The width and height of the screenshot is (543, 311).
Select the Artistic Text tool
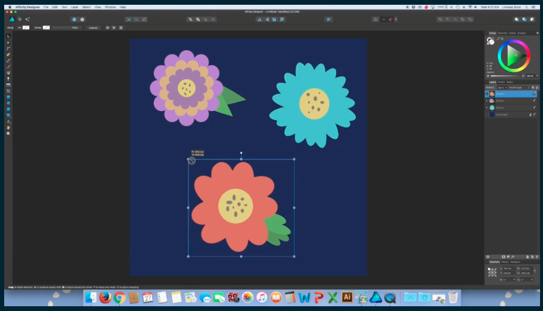point(8,121)
